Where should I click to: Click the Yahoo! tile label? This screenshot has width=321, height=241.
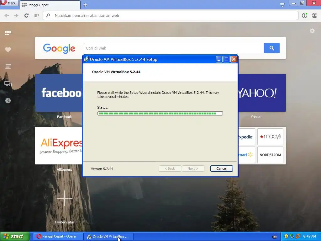coord(256,117)
